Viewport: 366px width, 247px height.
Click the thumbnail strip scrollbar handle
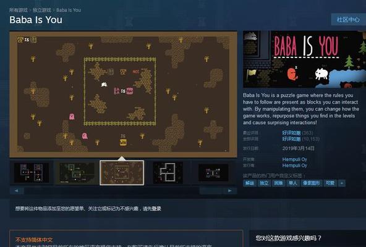coord(211,191)
